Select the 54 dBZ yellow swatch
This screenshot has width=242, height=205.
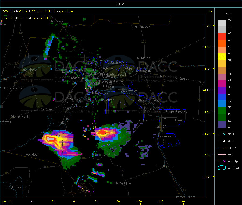[x=222, y=57]
